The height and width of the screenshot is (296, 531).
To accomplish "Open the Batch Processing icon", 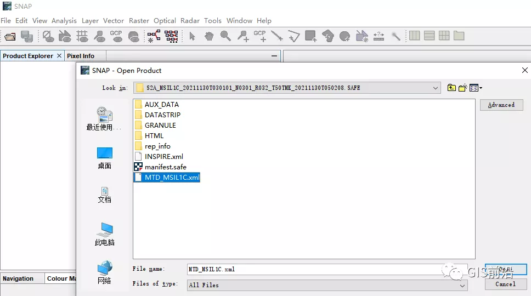I will click(x=171, y=36).
